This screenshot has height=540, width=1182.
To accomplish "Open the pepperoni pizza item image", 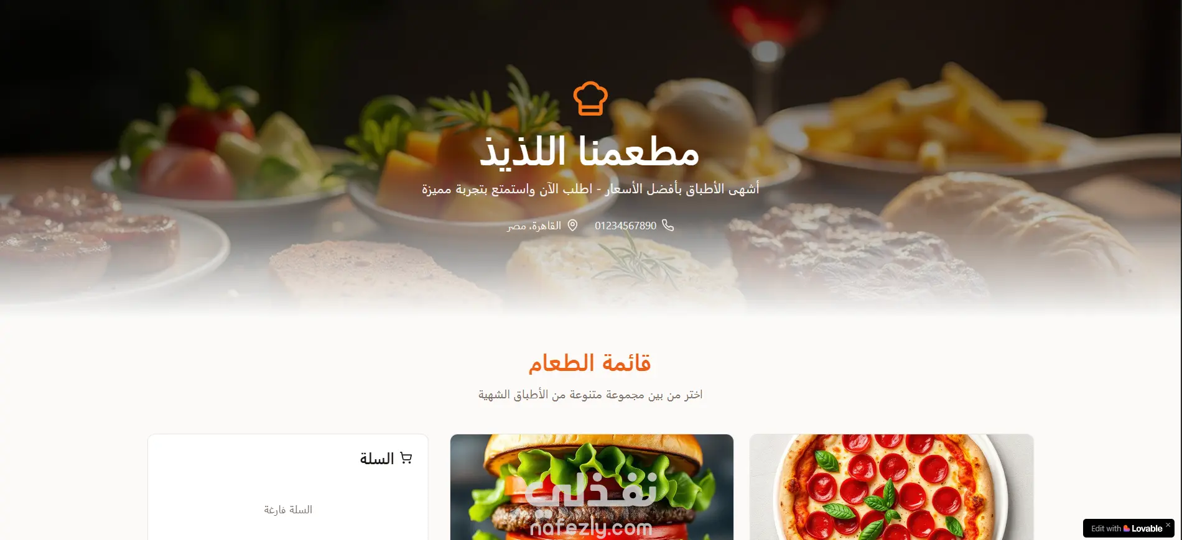I will 891,487.
